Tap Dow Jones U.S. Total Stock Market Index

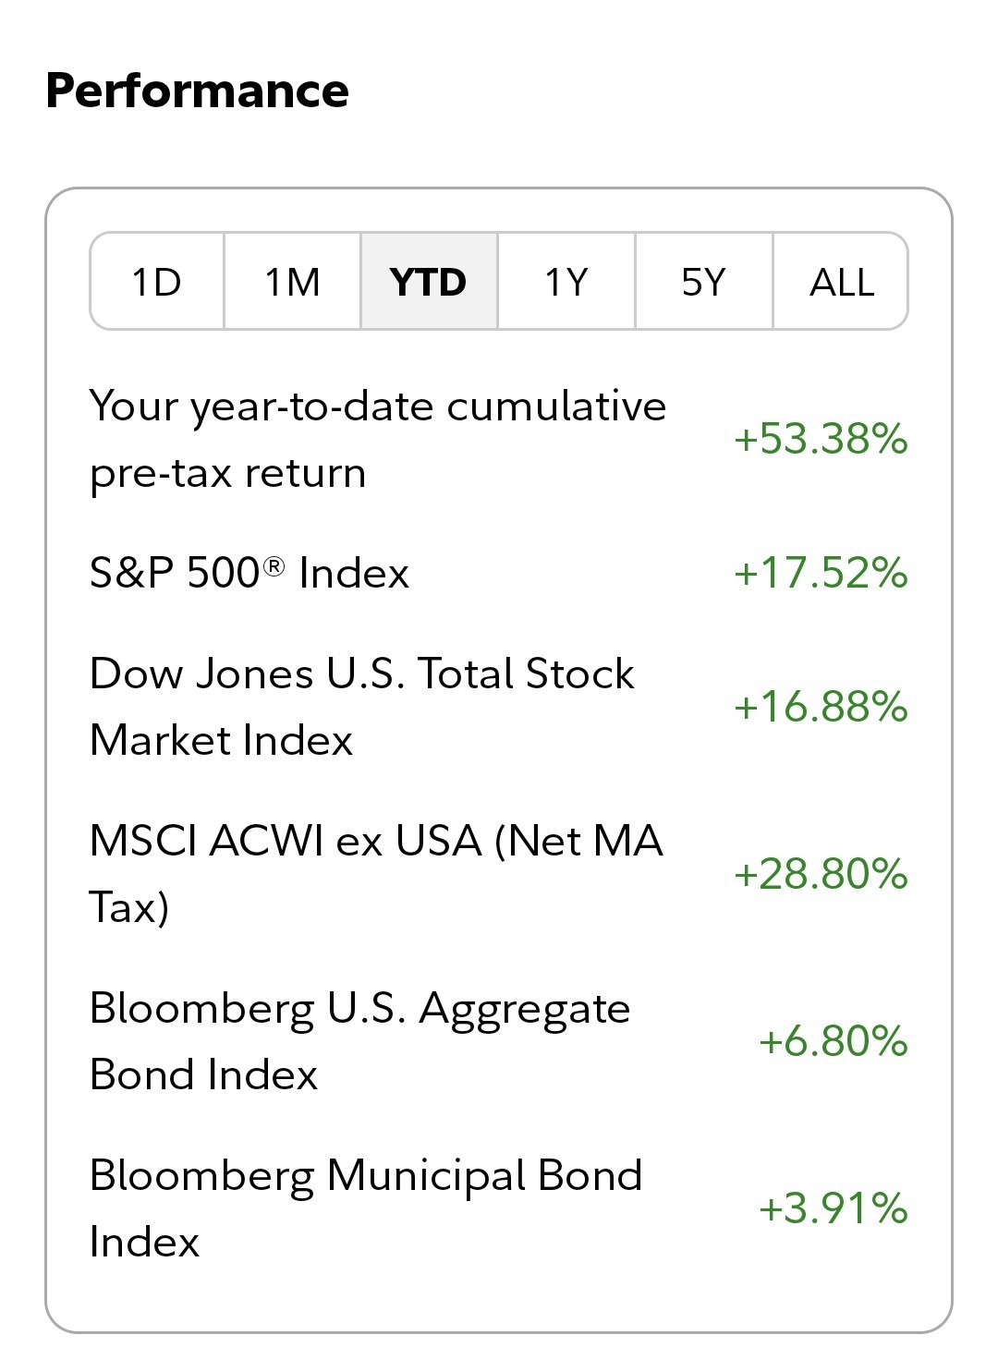coord(361,707)
